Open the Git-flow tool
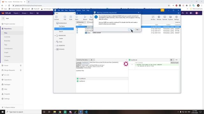204x114 pixels. (153, 18)
